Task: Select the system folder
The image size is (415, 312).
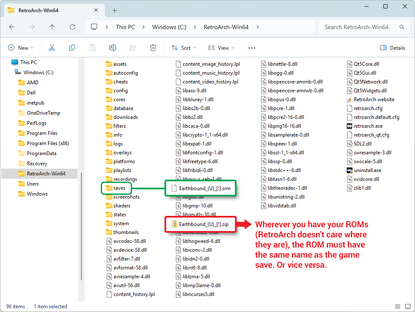Action: (118, 223)
